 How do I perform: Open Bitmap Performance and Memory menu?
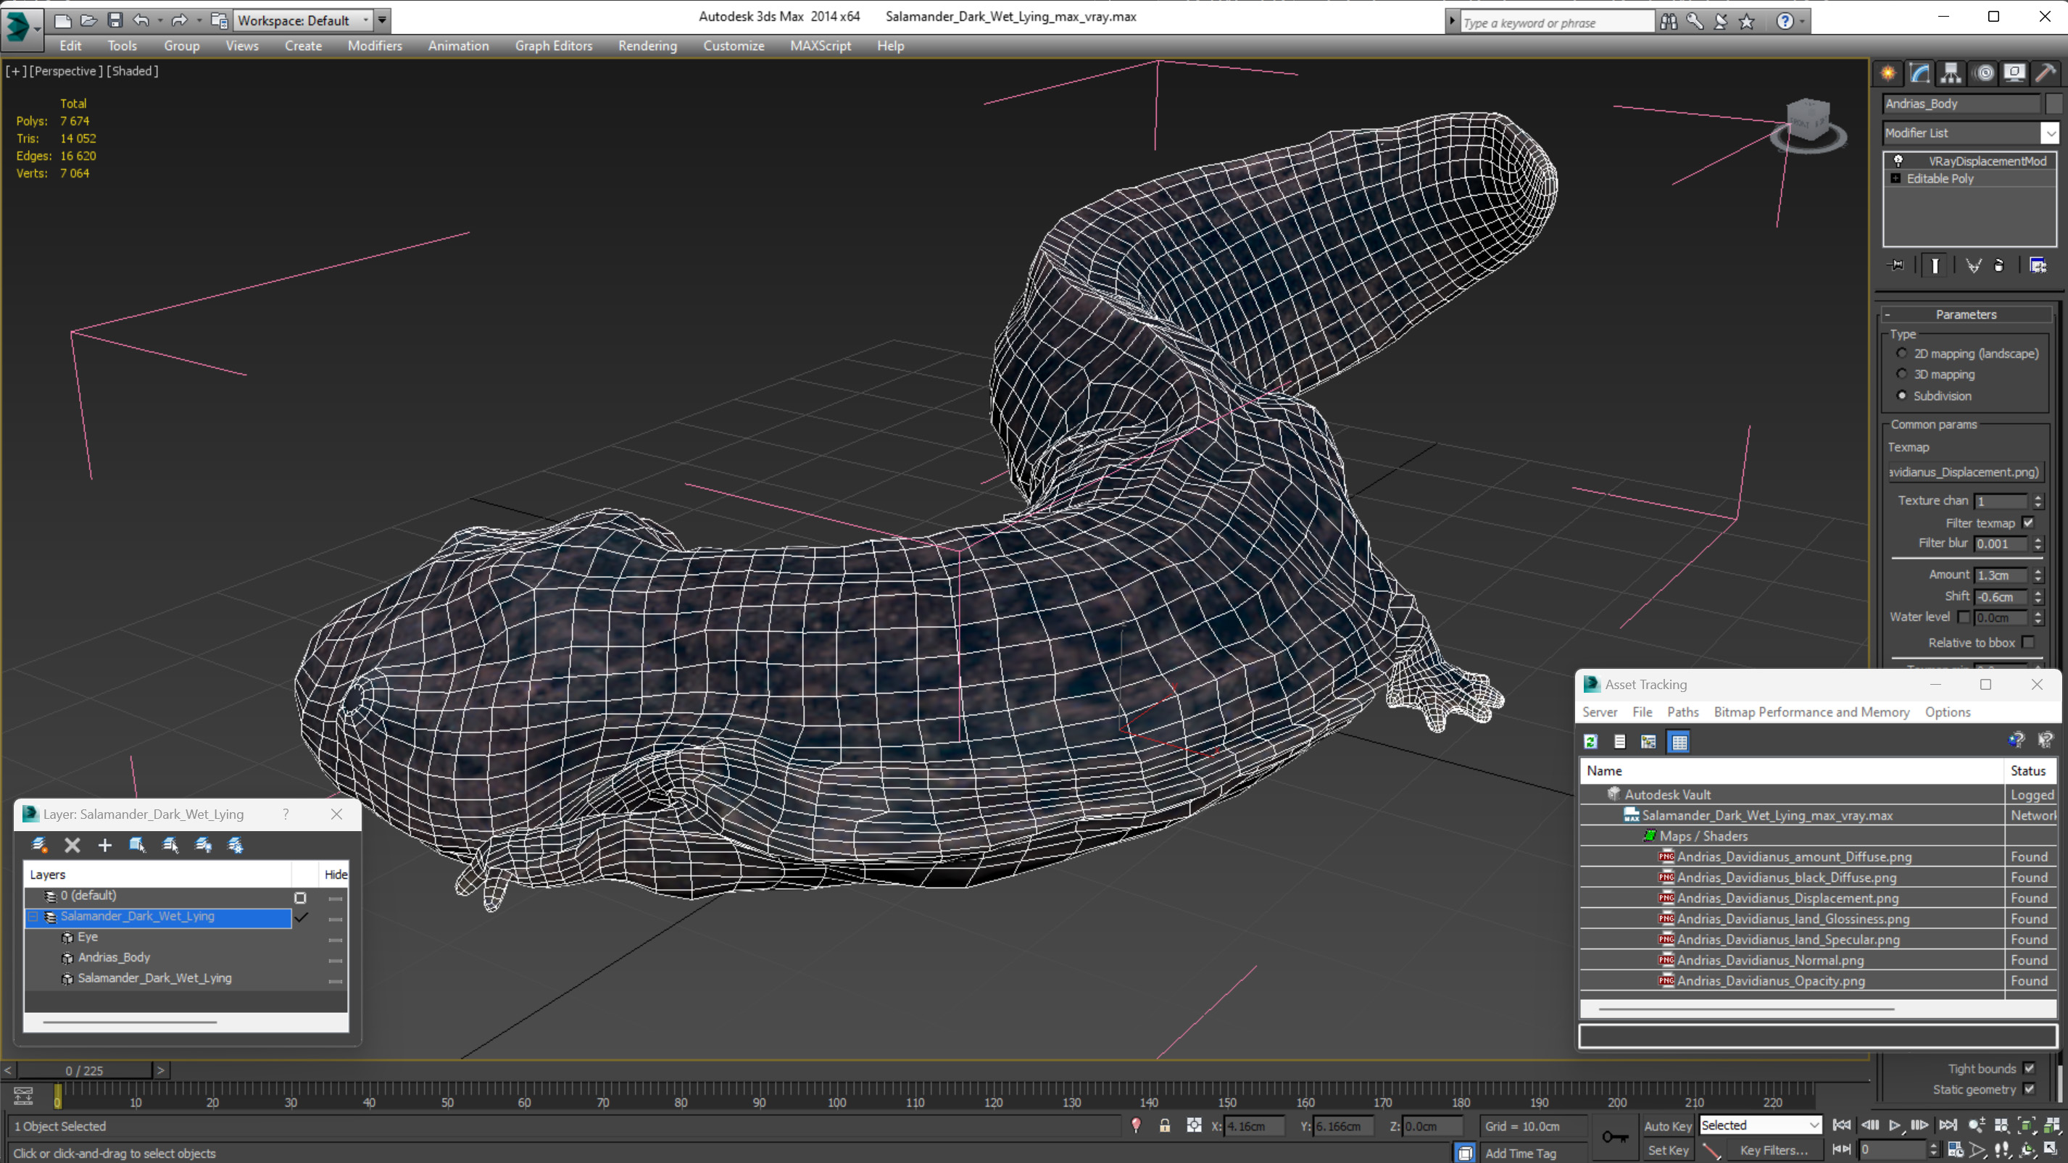(x=1811, y=712)
